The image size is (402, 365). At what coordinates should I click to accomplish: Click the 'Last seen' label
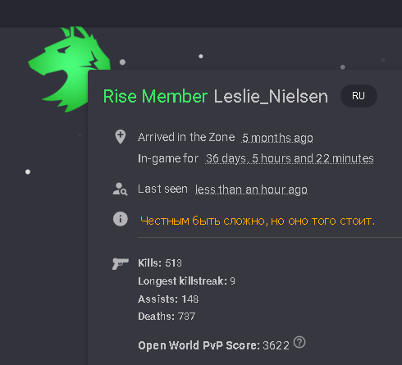click(162, 189)
